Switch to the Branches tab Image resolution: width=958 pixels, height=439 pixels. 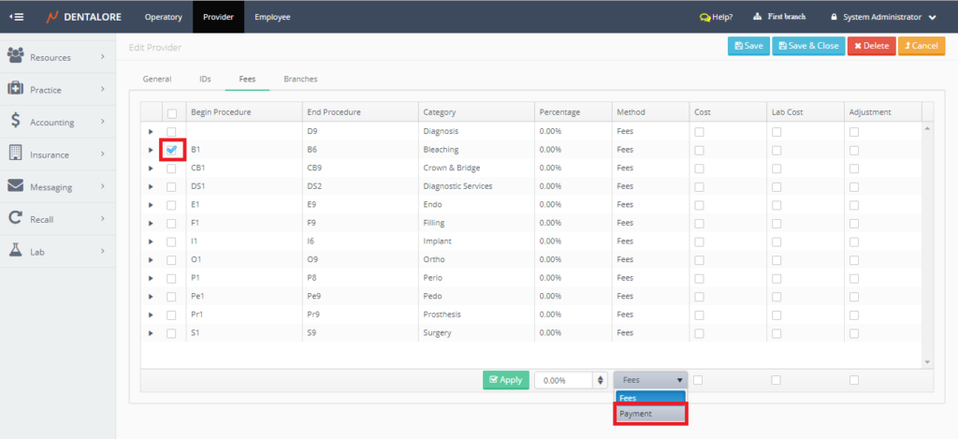tap(300, 80)
